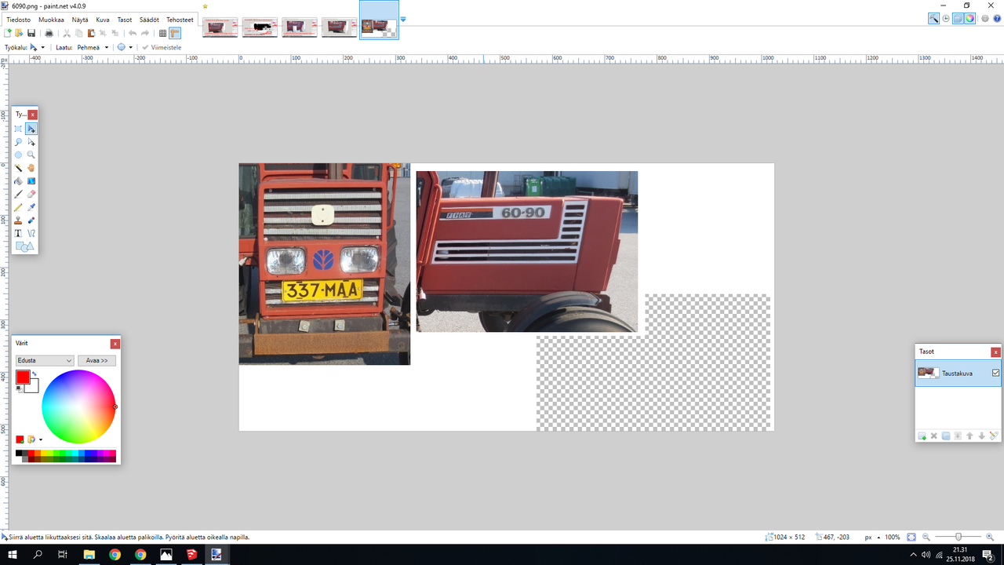Click the Print icon
Screen dimensions: 1004x565
pyautogui.click(x=49, y=33)
